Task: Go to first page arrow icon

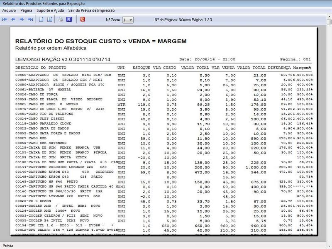Action: (5, 20)
